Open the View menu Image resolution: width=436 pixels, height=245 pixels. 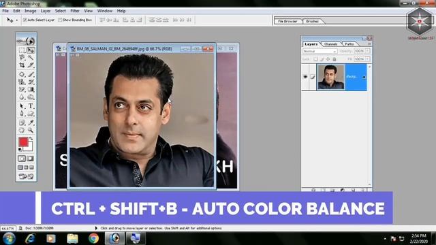click(89, 11)
